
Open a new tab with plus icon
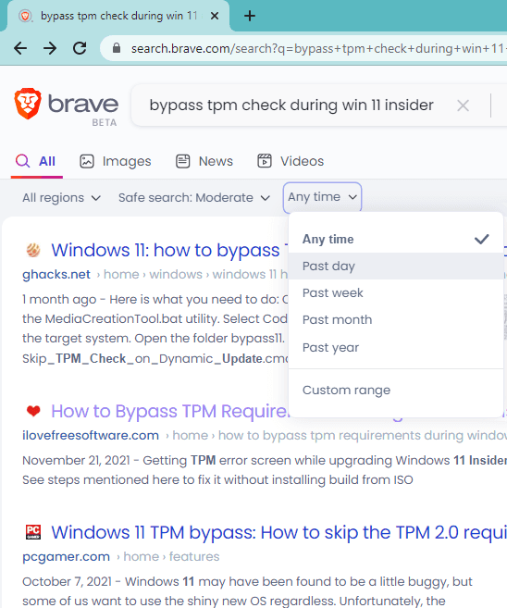point(250,16)
